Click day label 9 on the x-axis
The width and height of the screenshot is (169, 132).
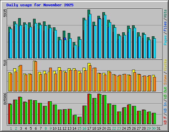coord(51,128)
